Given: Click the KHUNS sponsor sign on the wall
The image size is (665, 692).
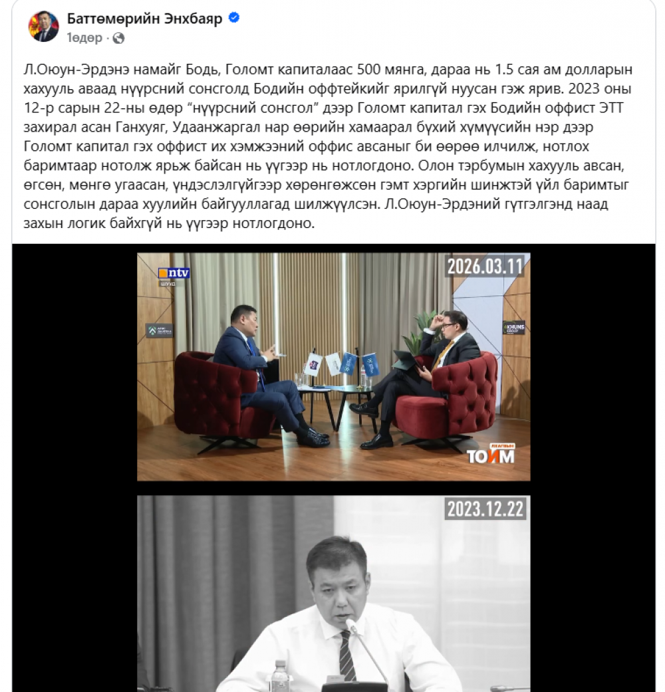Looking at the screenshot, I should tap(514, 328).
